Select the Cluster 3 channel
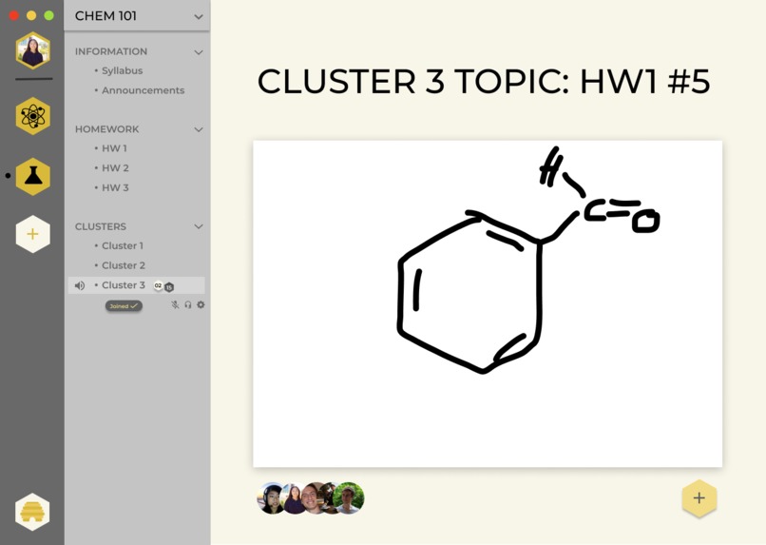 tap(136, 285)
